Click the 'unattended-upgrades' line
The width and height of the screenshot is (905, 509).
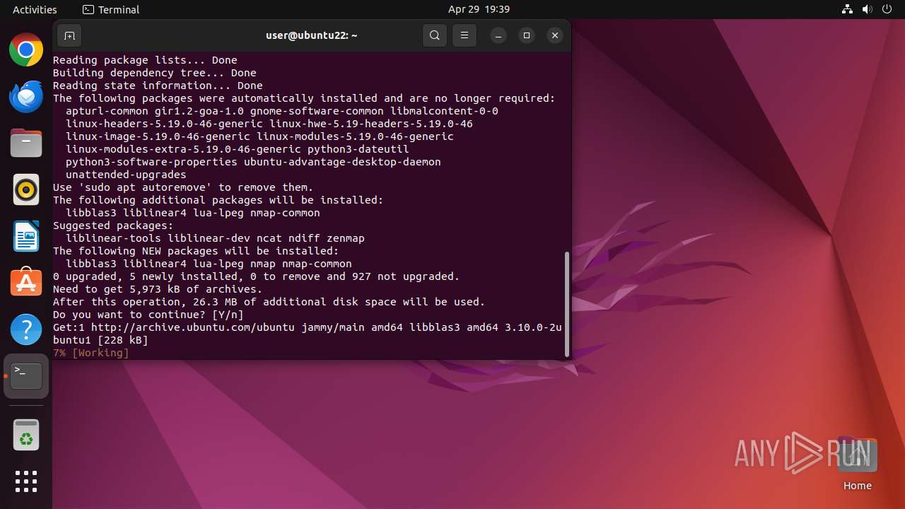pyautogui.click(x=126, y=175)
